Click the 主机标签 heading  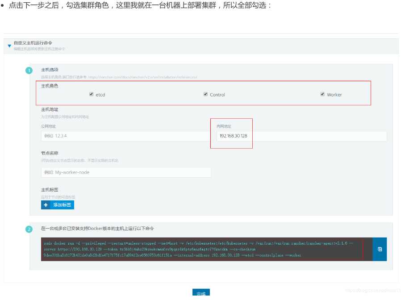pos(50,190)
